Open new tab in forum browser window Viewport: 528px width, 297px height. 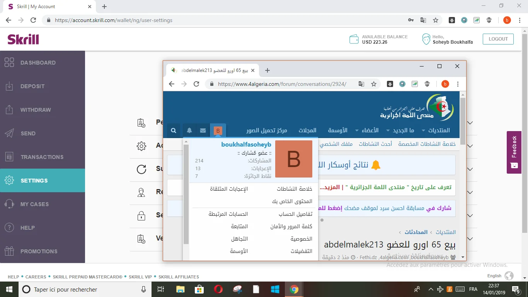[x=267, y=70]
